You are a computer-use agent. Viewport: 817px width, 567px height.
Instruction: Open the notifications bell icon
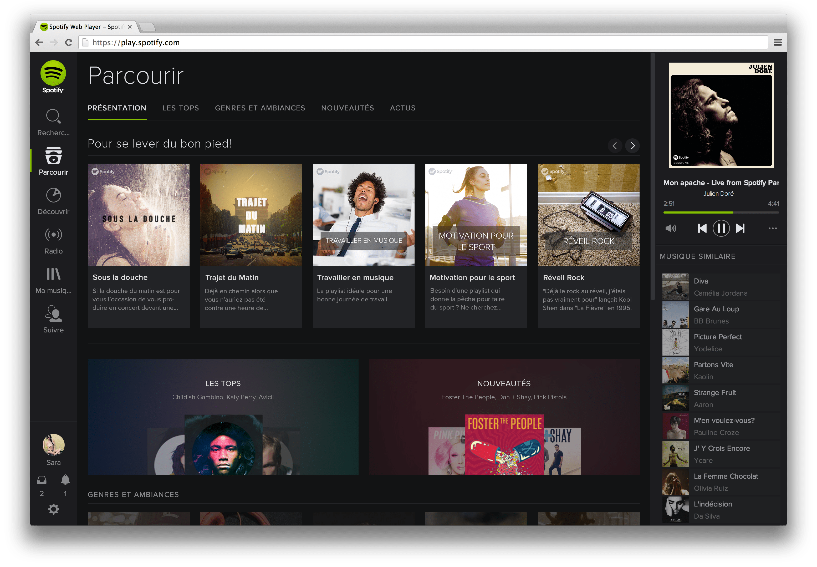click(65, 480)
